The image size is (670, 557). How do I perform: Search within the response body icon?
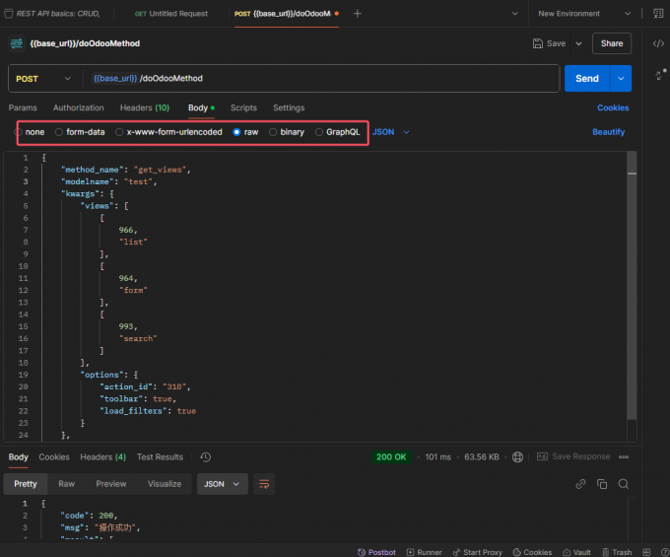pyautogui.click(x=624, y=484)
